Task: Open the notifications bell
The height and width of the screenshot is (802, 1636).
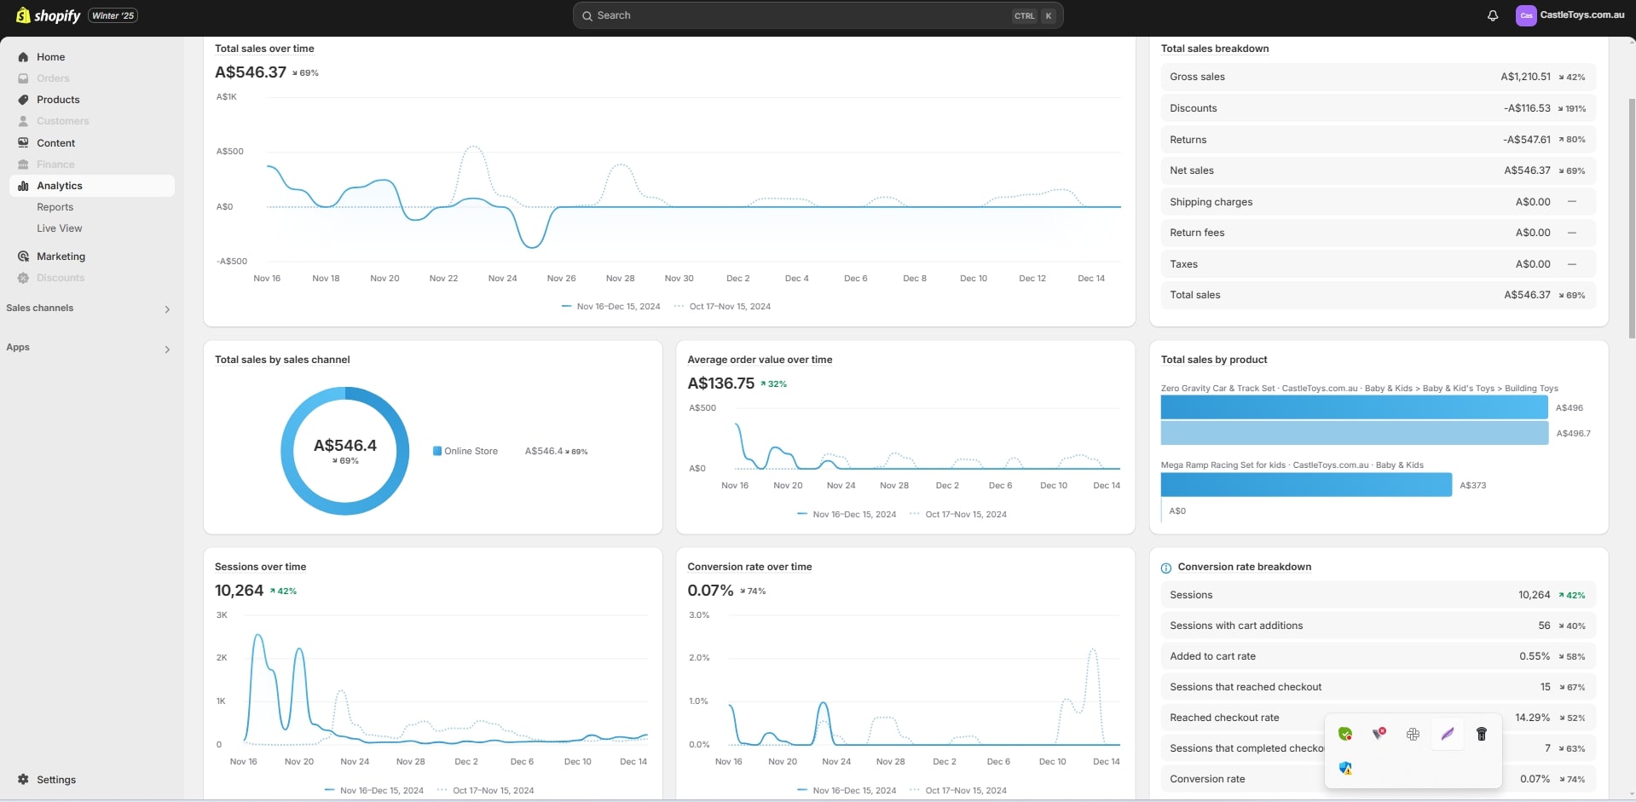Action: [x=1492, y=15]
